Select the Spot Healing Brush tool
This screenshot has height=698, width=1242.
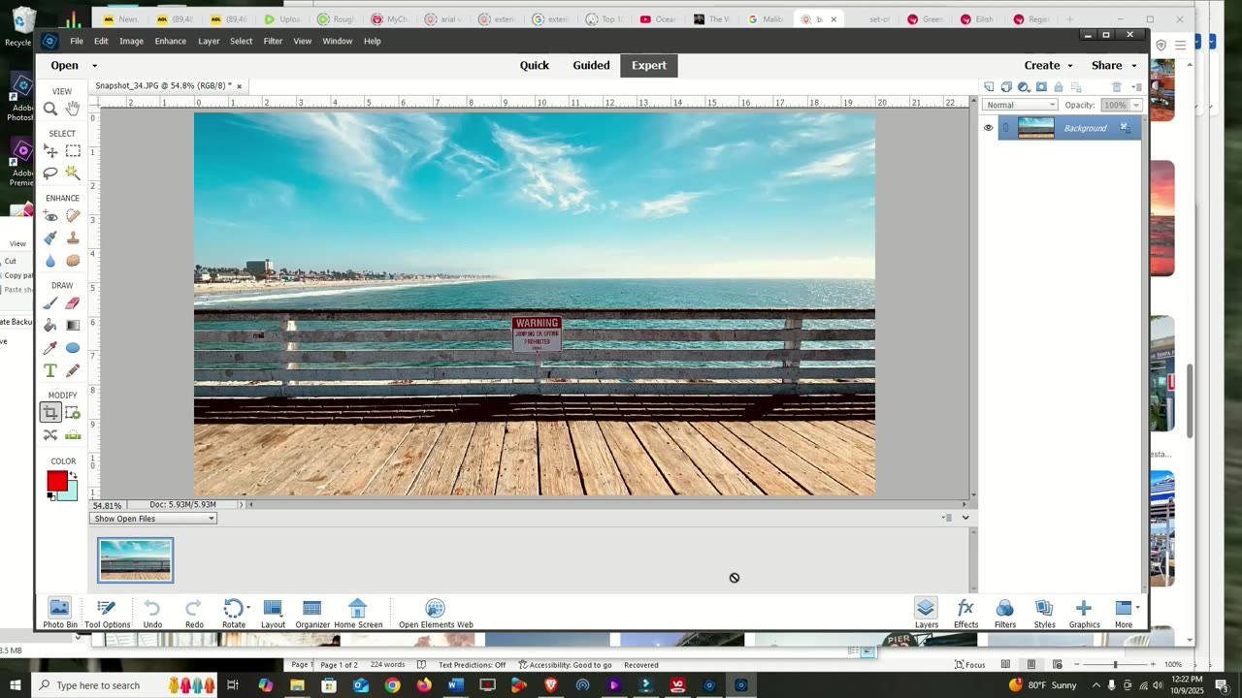pyautogui.click(x=73, y=215)
